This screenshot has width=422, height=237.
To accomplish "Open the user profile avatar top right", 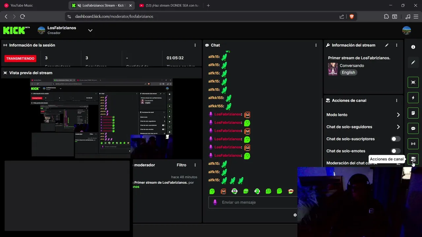I will 407,30.
